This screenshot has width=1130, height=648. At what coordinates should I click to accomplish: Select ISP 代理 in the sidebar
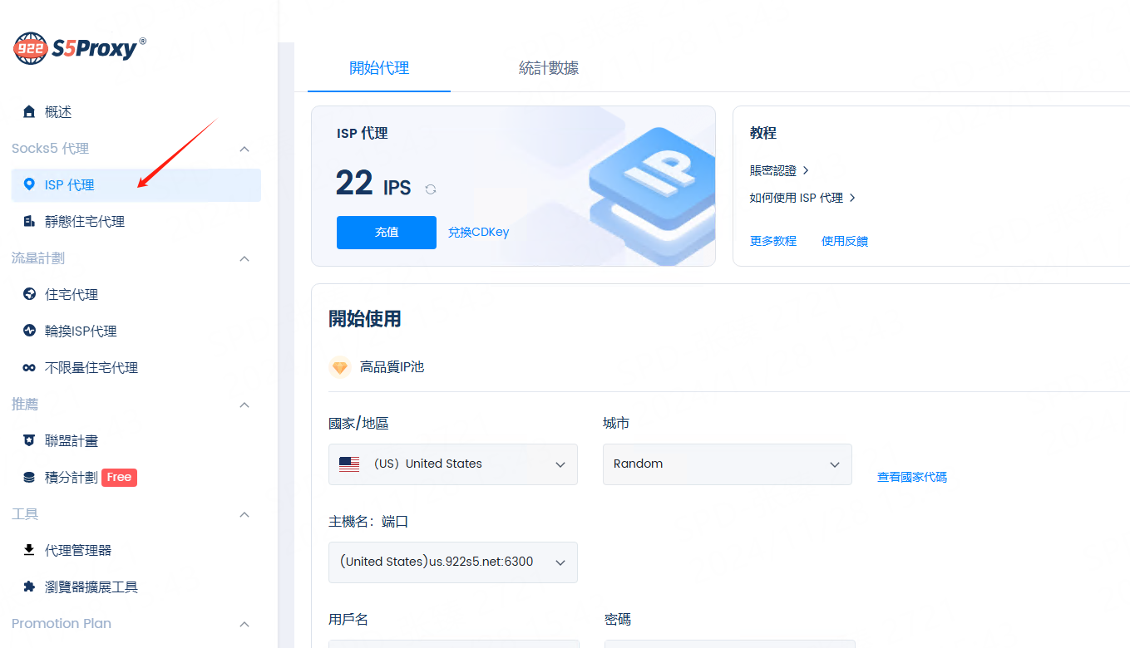tap(136, 185)
